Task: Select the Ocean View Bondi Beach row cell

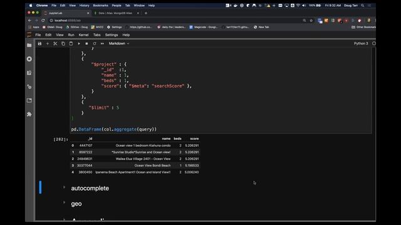Action: tap(152, 166)
